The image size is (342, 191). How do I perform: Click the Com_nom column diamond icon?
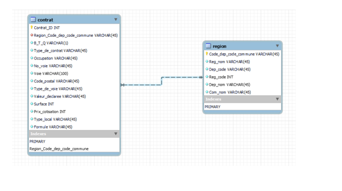click(x=207, y=92)
